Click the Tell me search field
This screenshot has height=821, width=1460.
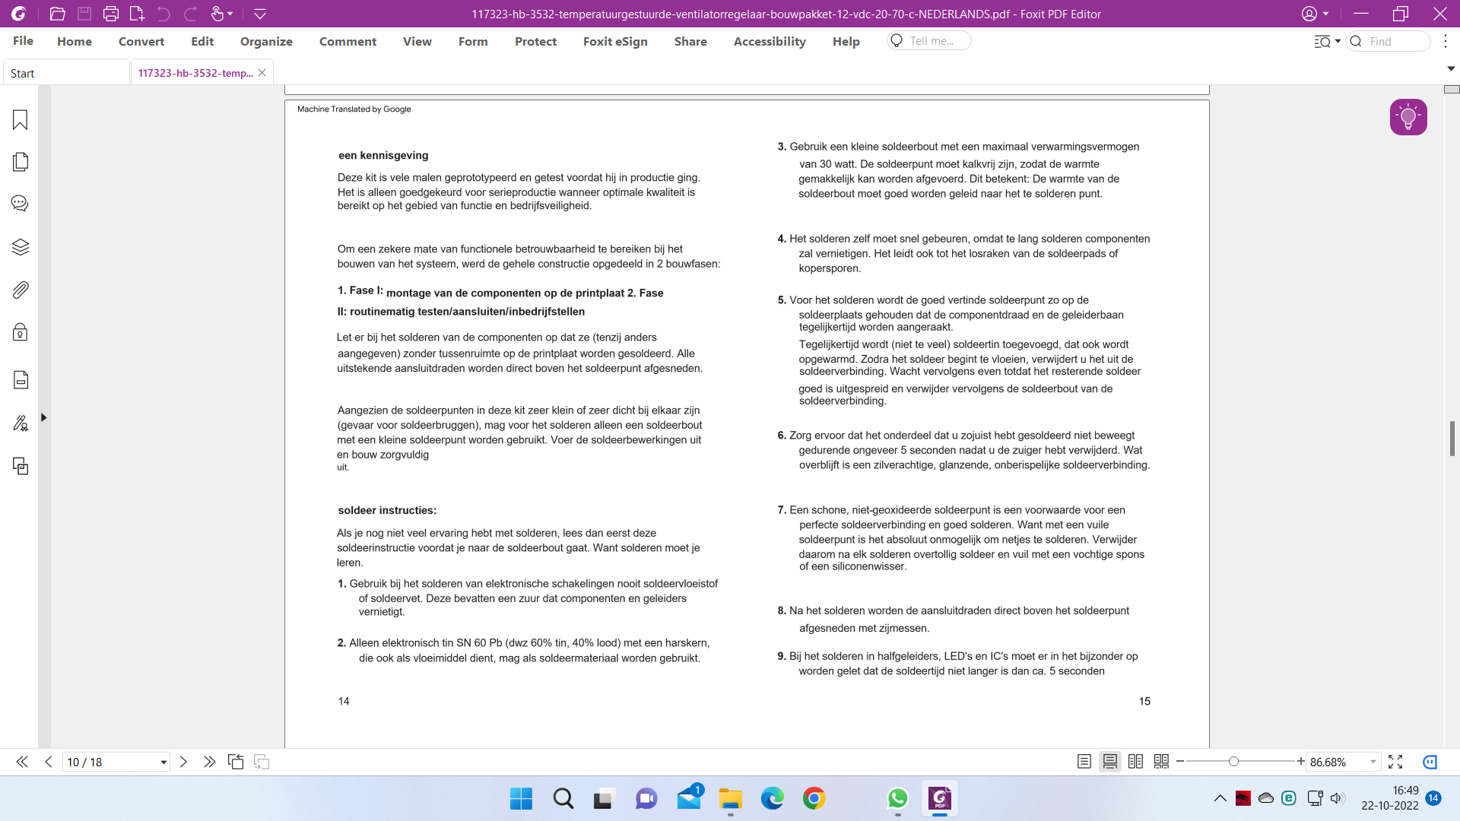point(929,41)
